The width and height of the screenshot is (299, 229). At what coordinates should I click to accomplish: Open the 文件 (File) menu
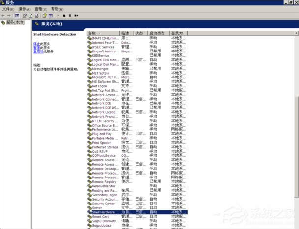coord(8,9)
